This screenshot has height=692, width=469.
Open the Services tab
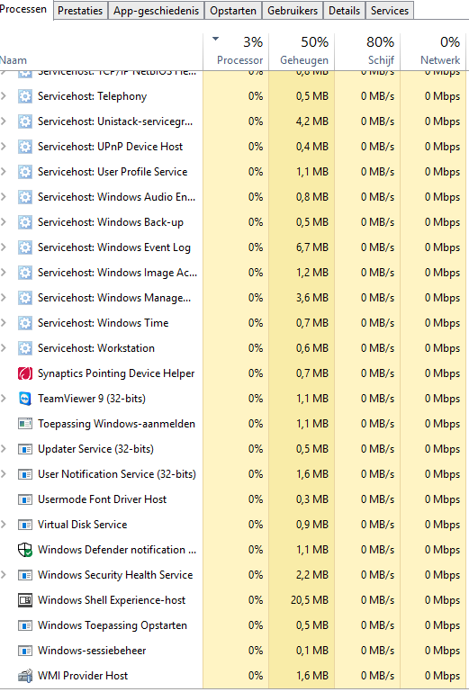390,11
